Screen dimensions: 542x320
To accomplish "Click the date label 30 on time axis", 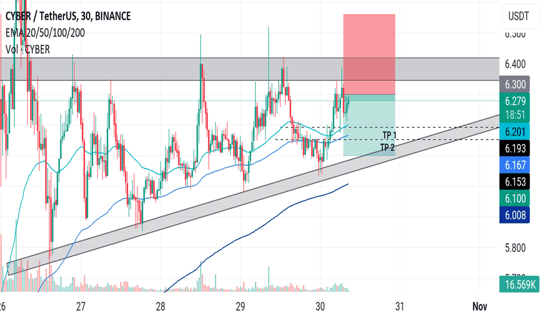I will coord(320,307).
